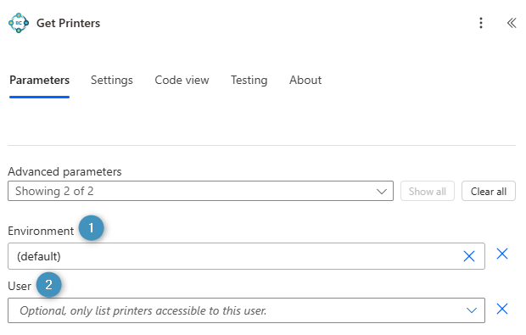
Task: Click the User label
Action: tap(20, 286)
